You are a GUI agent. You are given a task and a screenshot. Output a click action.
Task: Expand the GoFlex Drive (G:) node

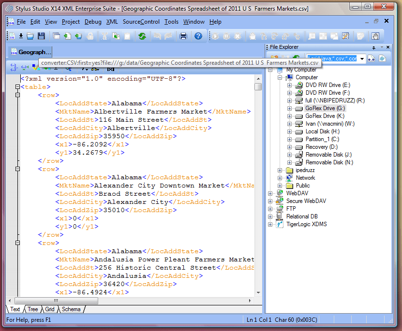(x=289, y=109)
